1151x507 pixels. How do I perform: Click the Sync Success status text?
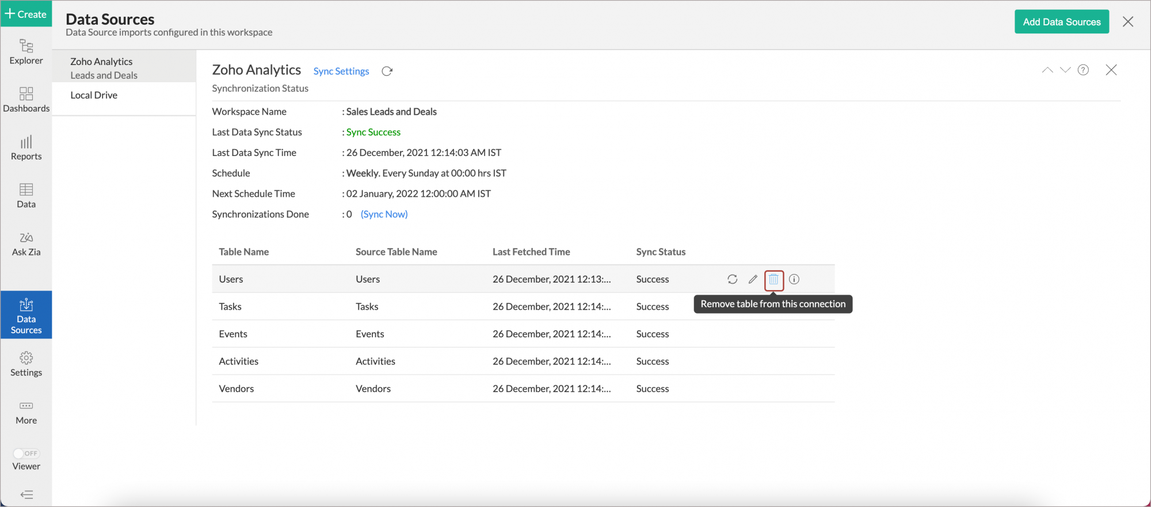[373, 132]
